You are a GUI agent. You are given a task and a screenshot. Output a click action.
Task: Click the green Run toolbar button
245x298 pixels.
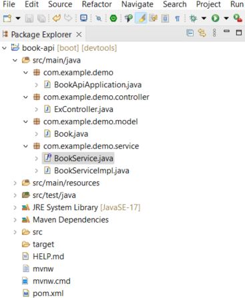[x=215, y=18]
